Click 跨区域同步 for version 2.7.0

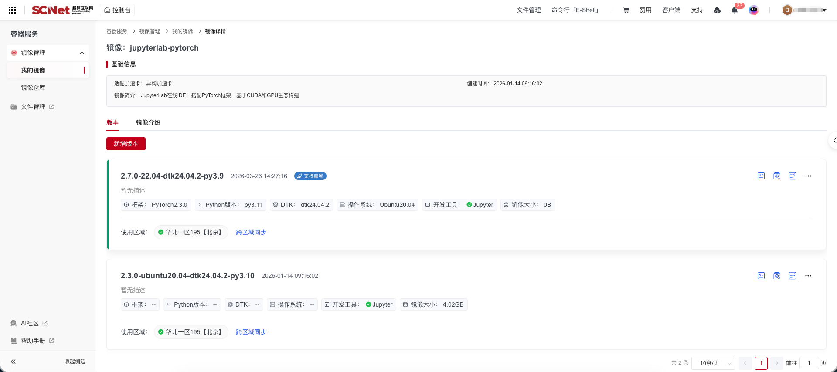click(x=251, y=232)
